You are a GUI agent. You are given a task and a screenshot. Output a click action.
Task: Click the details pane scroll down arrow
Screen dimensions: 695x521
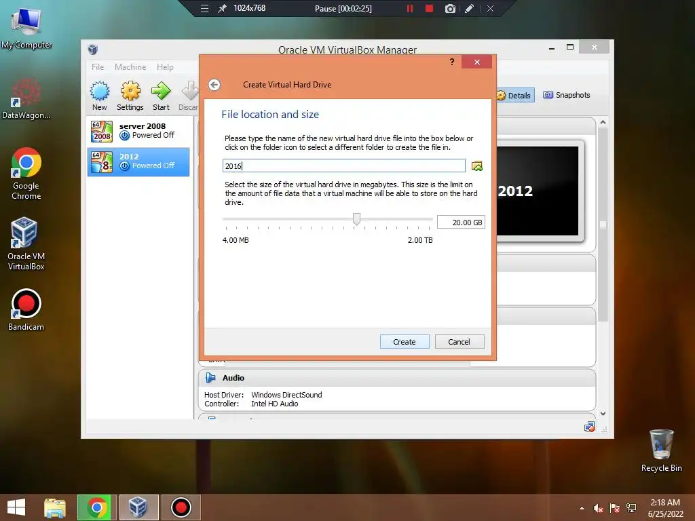(603, 413)
